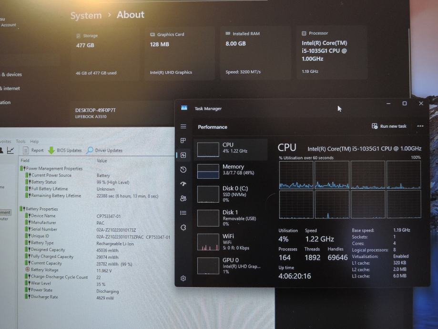Click System breadcrumb in Settings

86,15
